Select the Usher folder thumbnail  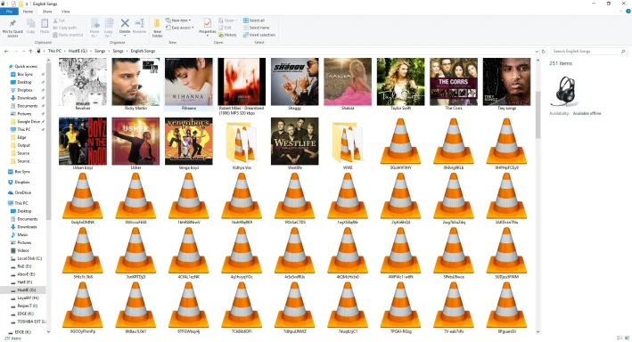pyautogui.click(x=135, y=143)
